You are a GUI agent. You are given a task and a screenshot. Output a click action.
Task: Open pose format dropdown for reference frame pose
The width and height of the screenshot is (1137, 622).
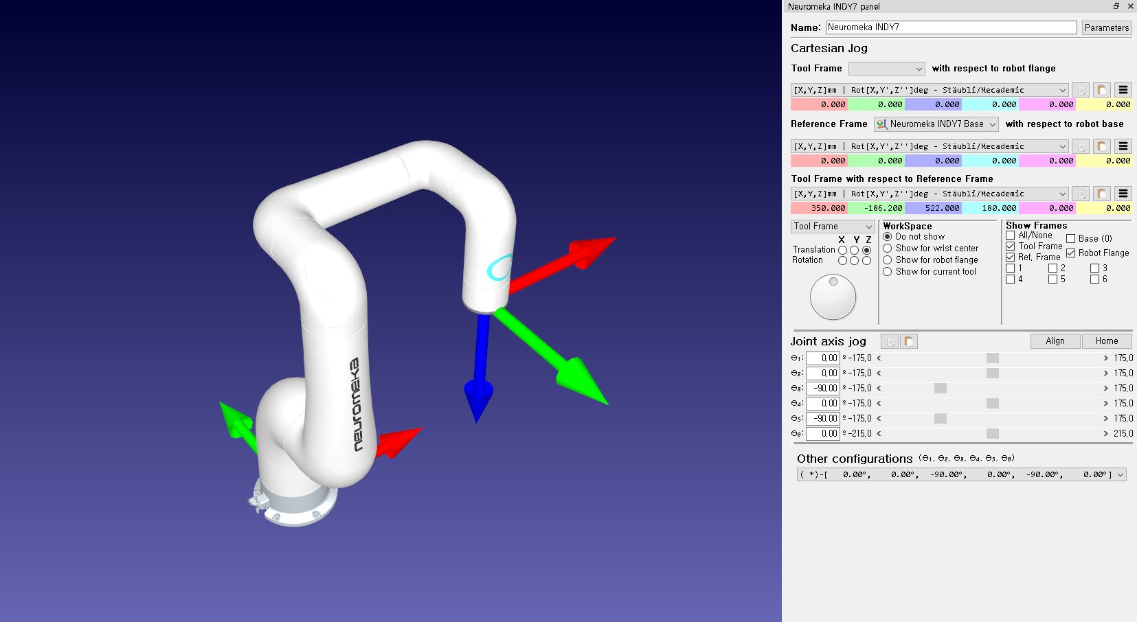[x=930, y=146]
